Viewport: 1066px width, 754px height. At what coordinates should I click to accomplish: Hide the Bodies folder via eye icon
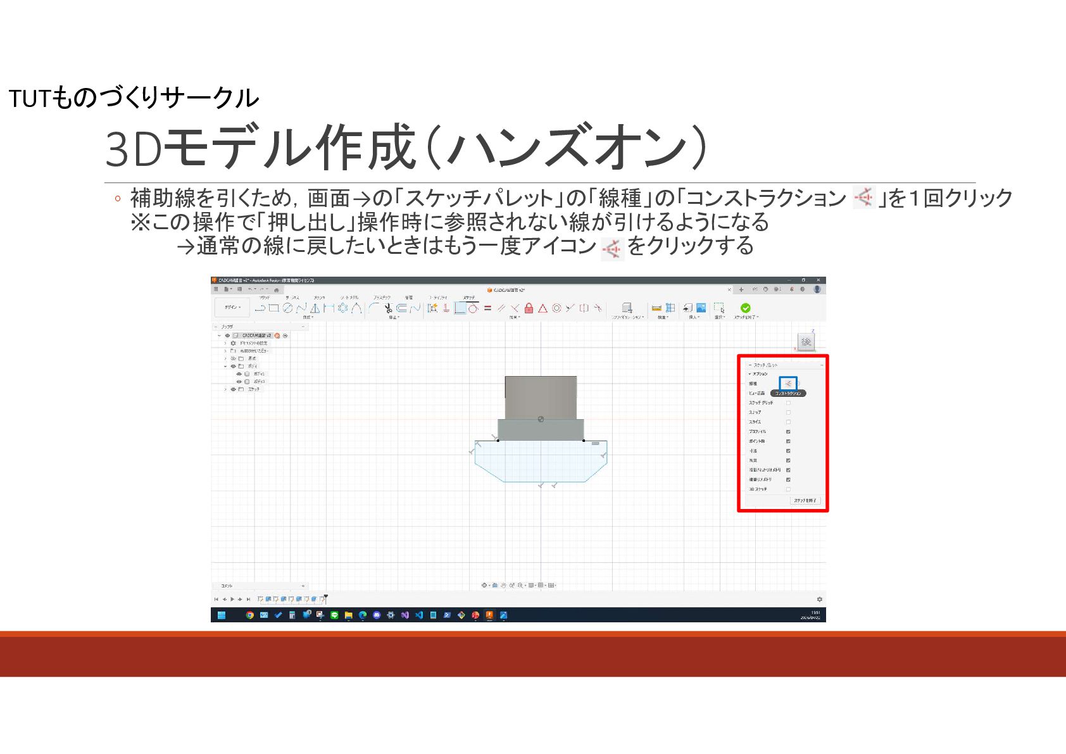[233, 366]
